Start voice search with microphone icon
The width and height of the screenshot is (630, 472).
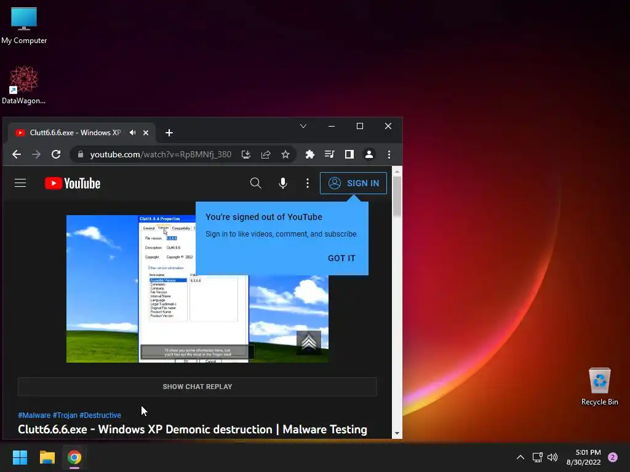(x=283, y=183)
